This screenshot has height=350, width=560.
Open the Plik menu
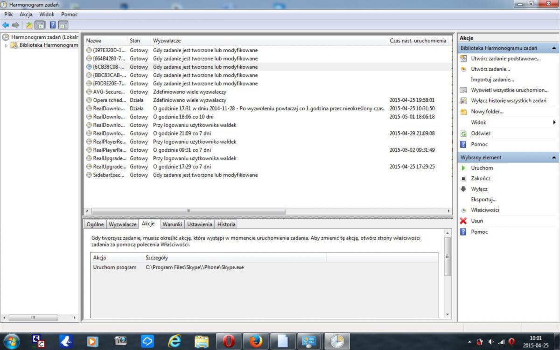pos(8,14)
